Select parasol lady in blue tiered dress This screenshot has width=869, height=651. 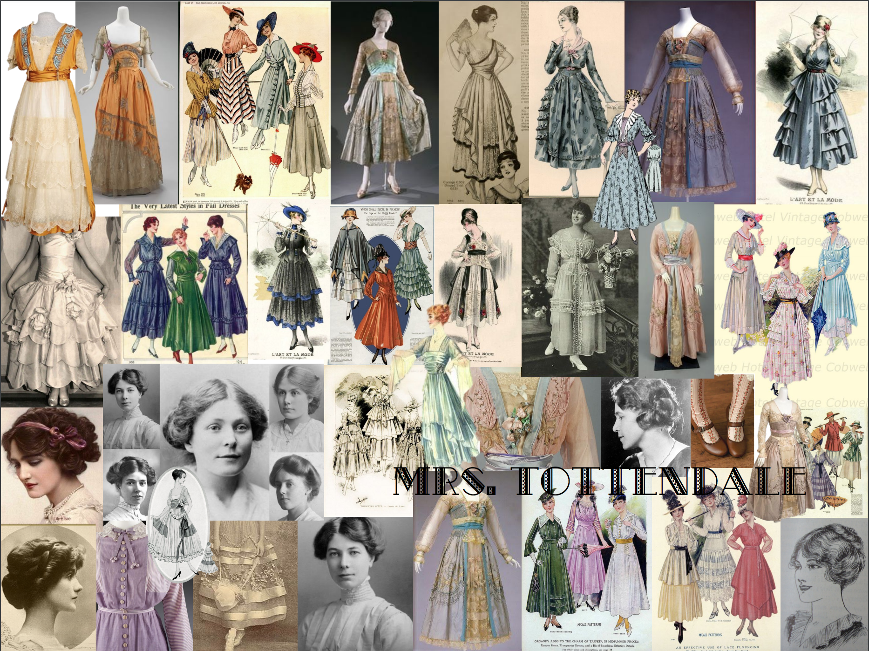coord(812,102)
